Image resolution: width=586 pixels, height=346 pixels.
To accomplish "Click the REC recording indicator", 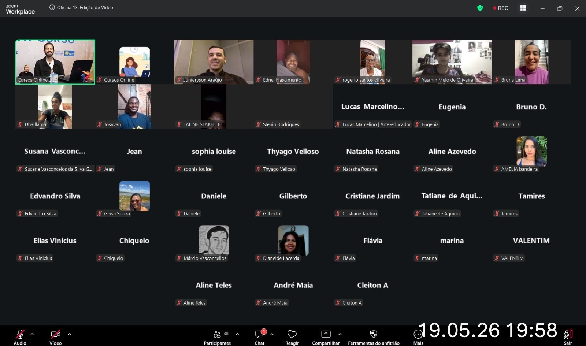I will pos(501,8).
